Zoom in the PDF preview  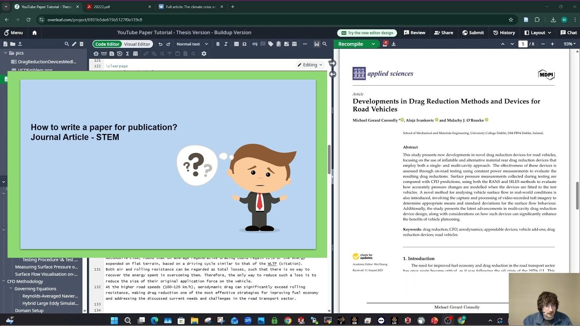pyautogui.click(x=552, y=44)
